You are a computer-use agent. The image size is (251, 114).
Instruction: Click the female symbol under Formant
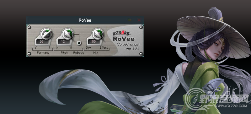[x=50, y=48]
